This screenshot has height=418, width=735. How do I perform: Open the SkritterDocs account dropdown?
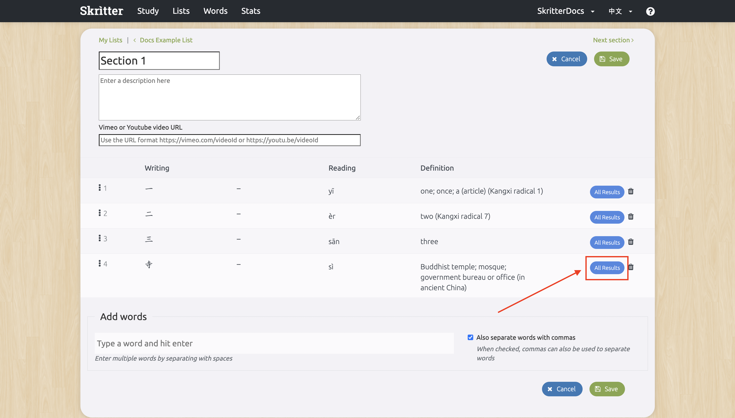[x=565, y=11]
